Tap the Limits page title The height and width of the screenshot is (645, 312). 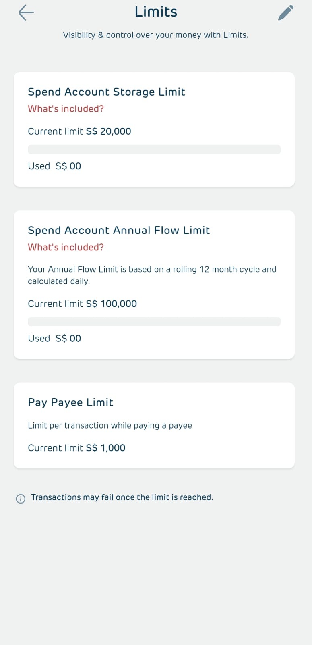pyautogui.click(x=156, y=12)
